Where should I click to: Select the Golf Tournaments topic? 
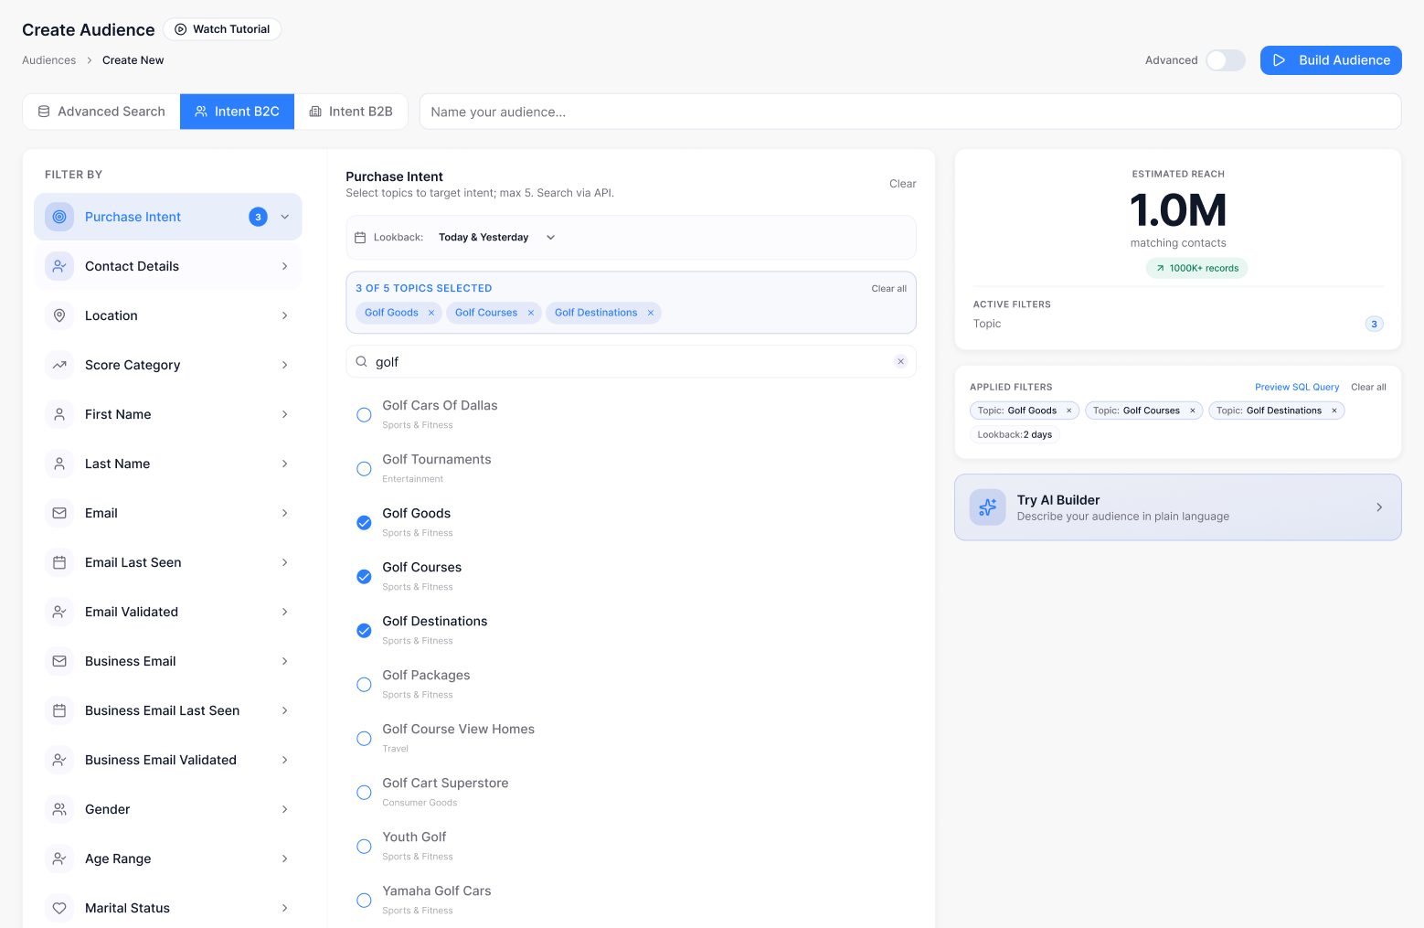[x=364, y=468]
